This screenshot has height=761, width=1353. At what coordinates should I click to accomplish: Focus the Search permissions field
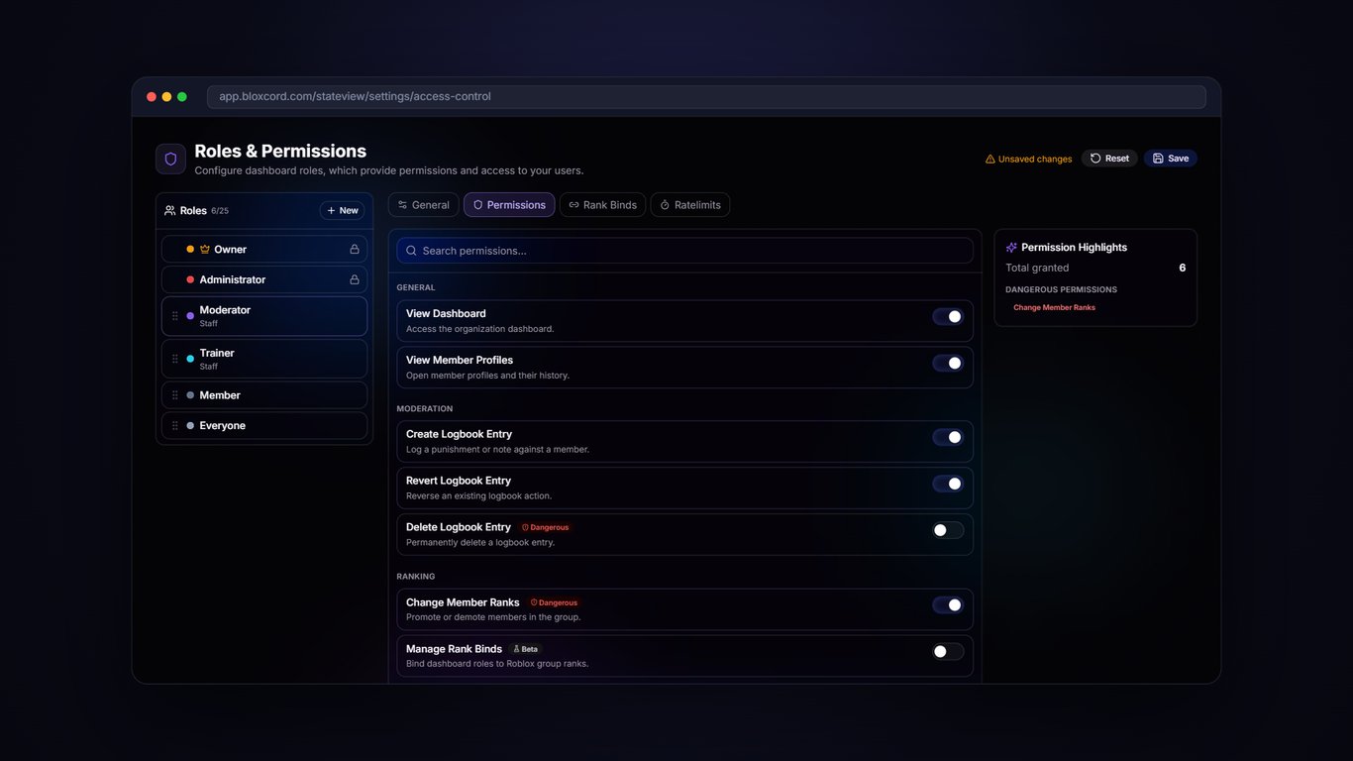(684, 251)
